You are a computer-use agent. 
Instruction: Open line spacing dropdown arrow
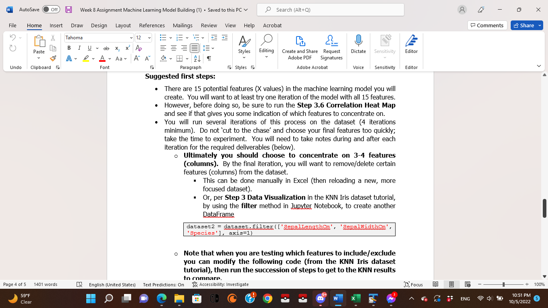pyautogui.click(x=213, y=48)
